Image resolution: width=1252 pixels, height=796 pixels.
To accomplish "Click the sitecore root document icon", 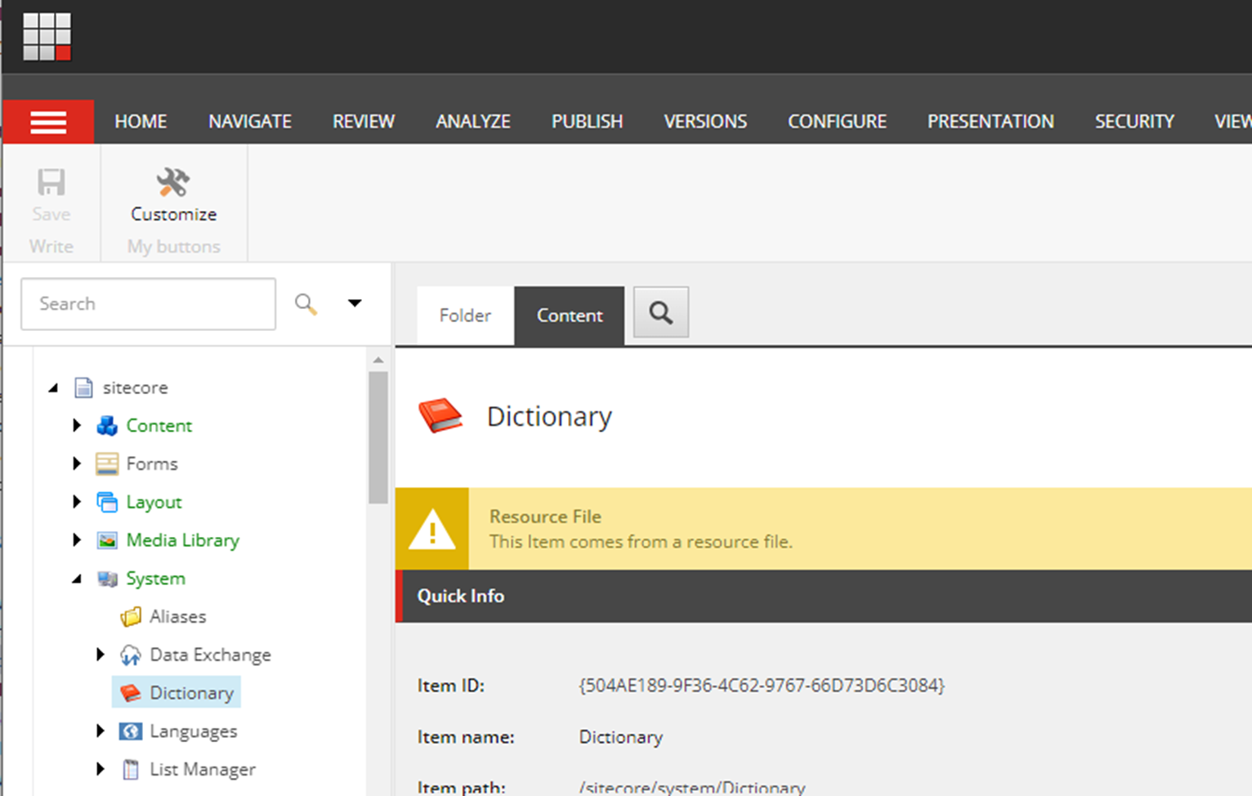I will pyautogui.click(x=83, y=387).
